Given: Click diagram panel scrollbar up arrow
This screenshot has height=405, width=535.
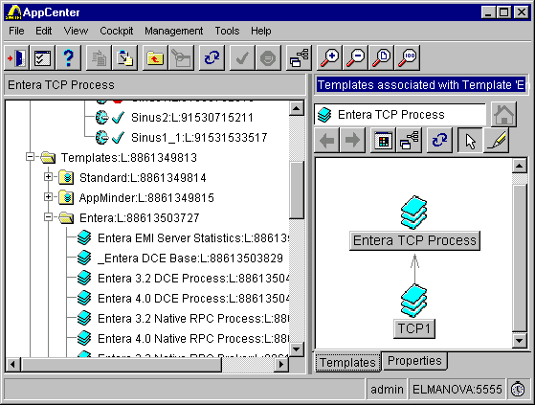Looking at the screenshot, I should [x=519, y=167].
